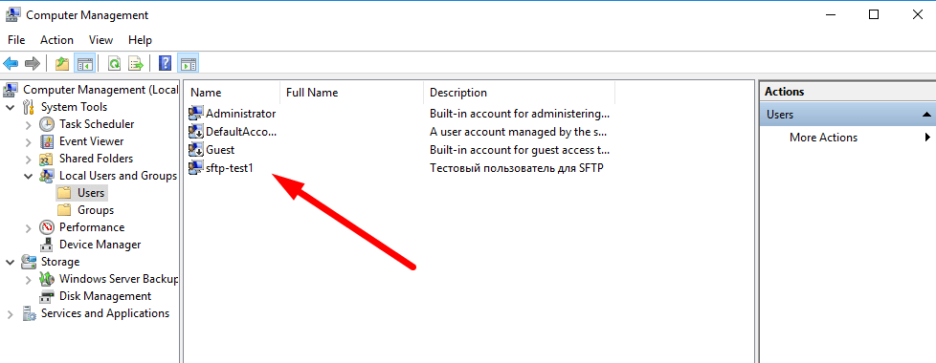Select the Device Manager label
The height and width of the screenshot is (363, 936).
pos(100,245)
